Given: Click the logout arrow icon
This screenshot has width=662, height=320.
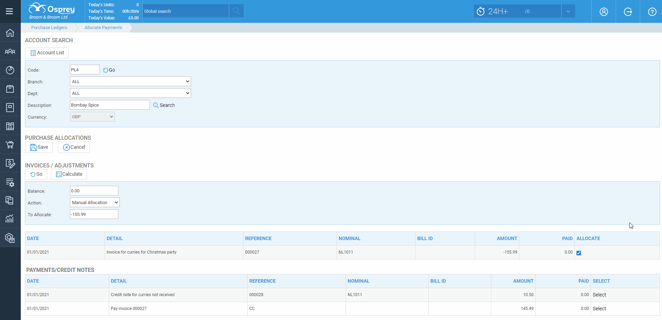Looking at the screenshot, I should (x=628, y=12).
